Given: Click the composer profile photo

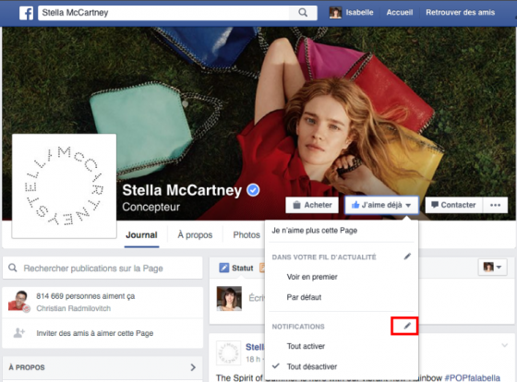Looking at the screenshot, I should pos(229,299).
